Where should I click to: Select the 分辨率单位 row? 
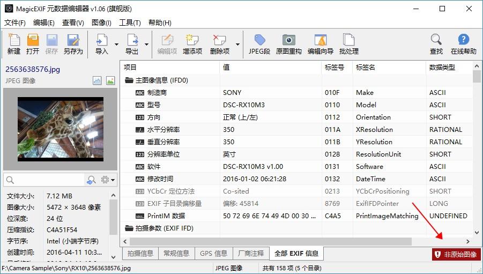point(296,154)
